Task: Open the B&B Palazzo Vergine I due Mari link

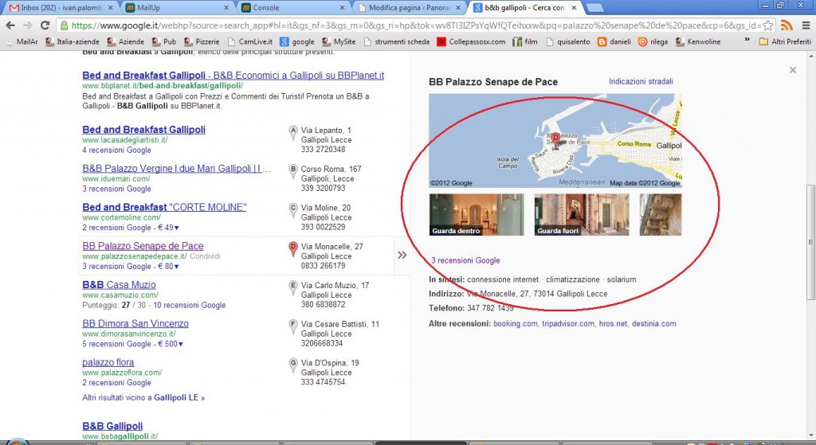Action: click(176, 169)
